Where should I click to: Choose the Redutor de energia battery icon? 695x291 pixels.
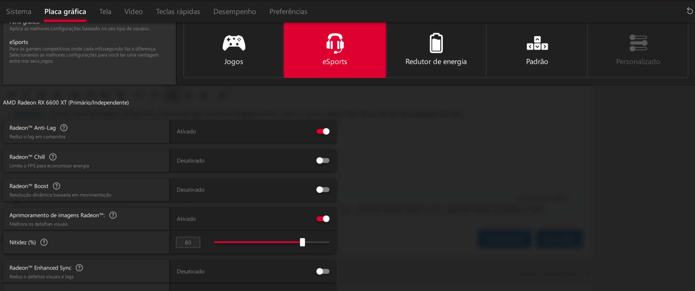436,43
